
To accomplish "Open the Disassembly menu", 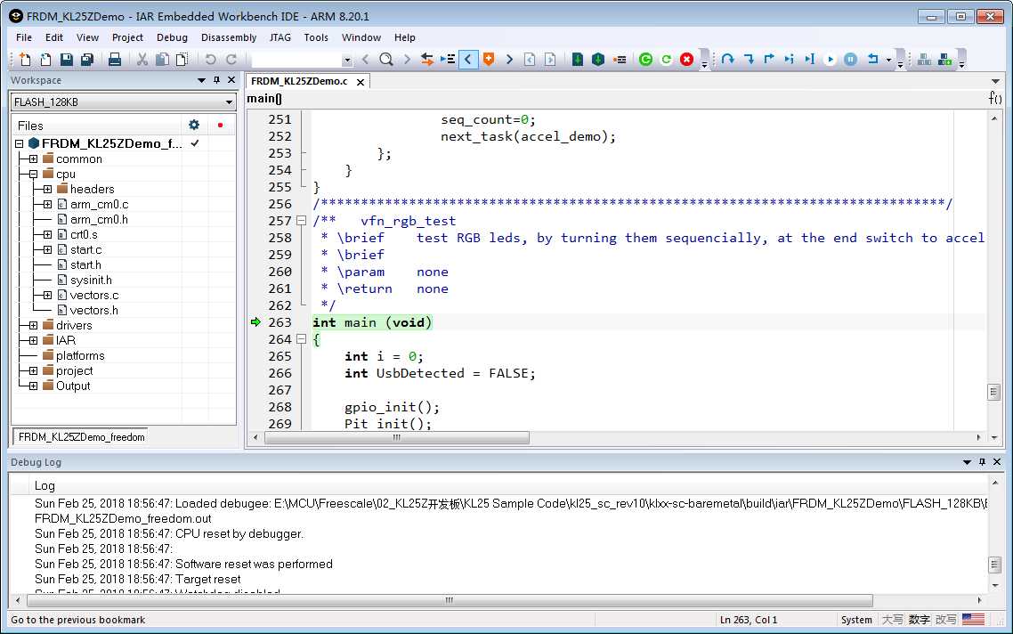I will pyautogui.click(x=229, y=37).
